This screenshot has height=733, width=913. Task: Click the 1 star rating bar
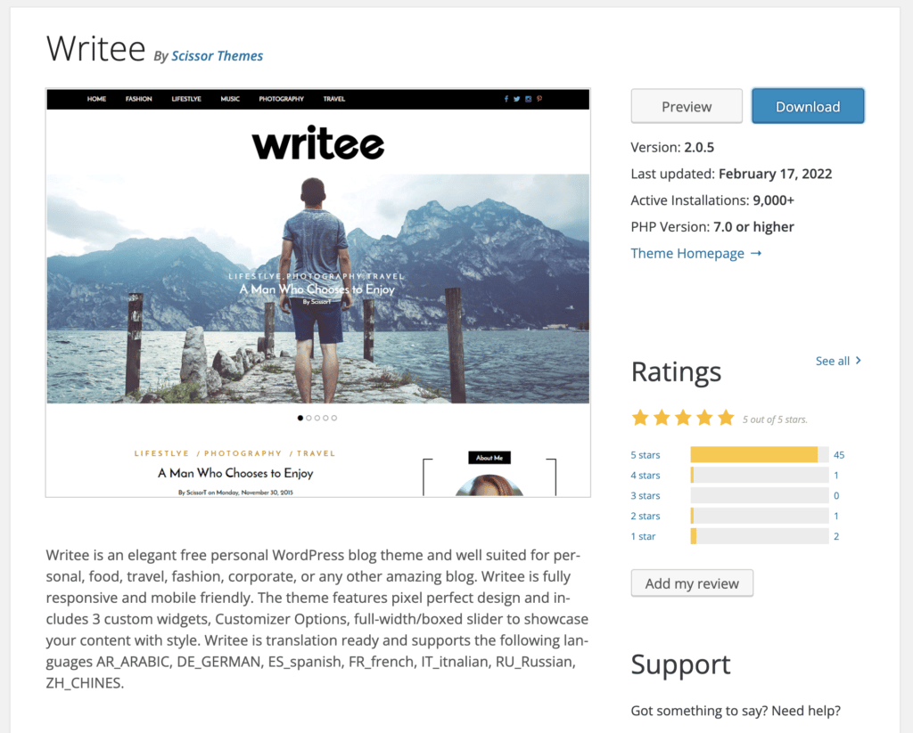tap(760, 536)
